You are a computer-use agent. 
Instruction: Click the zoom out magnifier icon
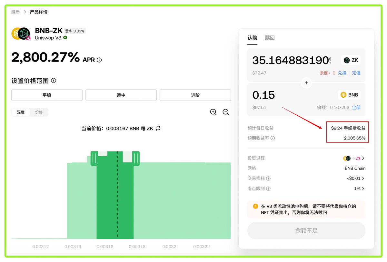tap(226, 112)
